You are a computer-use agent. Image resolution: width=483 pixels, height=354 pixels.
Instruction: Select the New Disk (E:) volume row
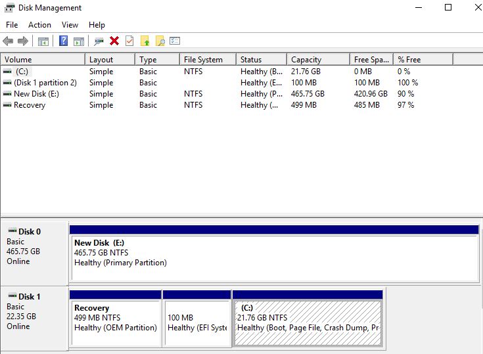[36, 94]
